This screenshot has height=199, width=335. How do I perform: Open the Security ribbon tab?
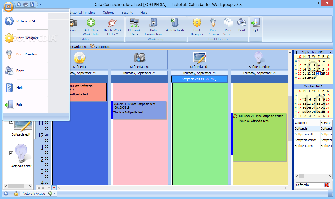coord(127,13)
